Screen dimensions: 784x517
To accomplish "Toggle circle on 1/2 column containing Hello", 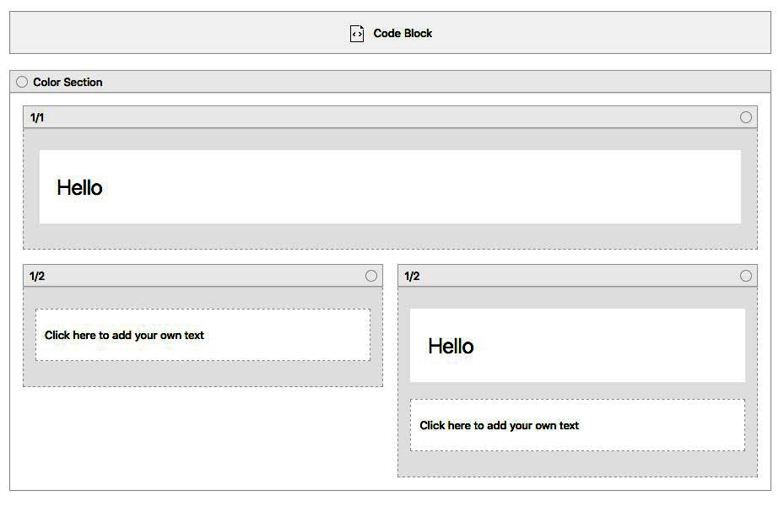I will click(x=745, y=276).
